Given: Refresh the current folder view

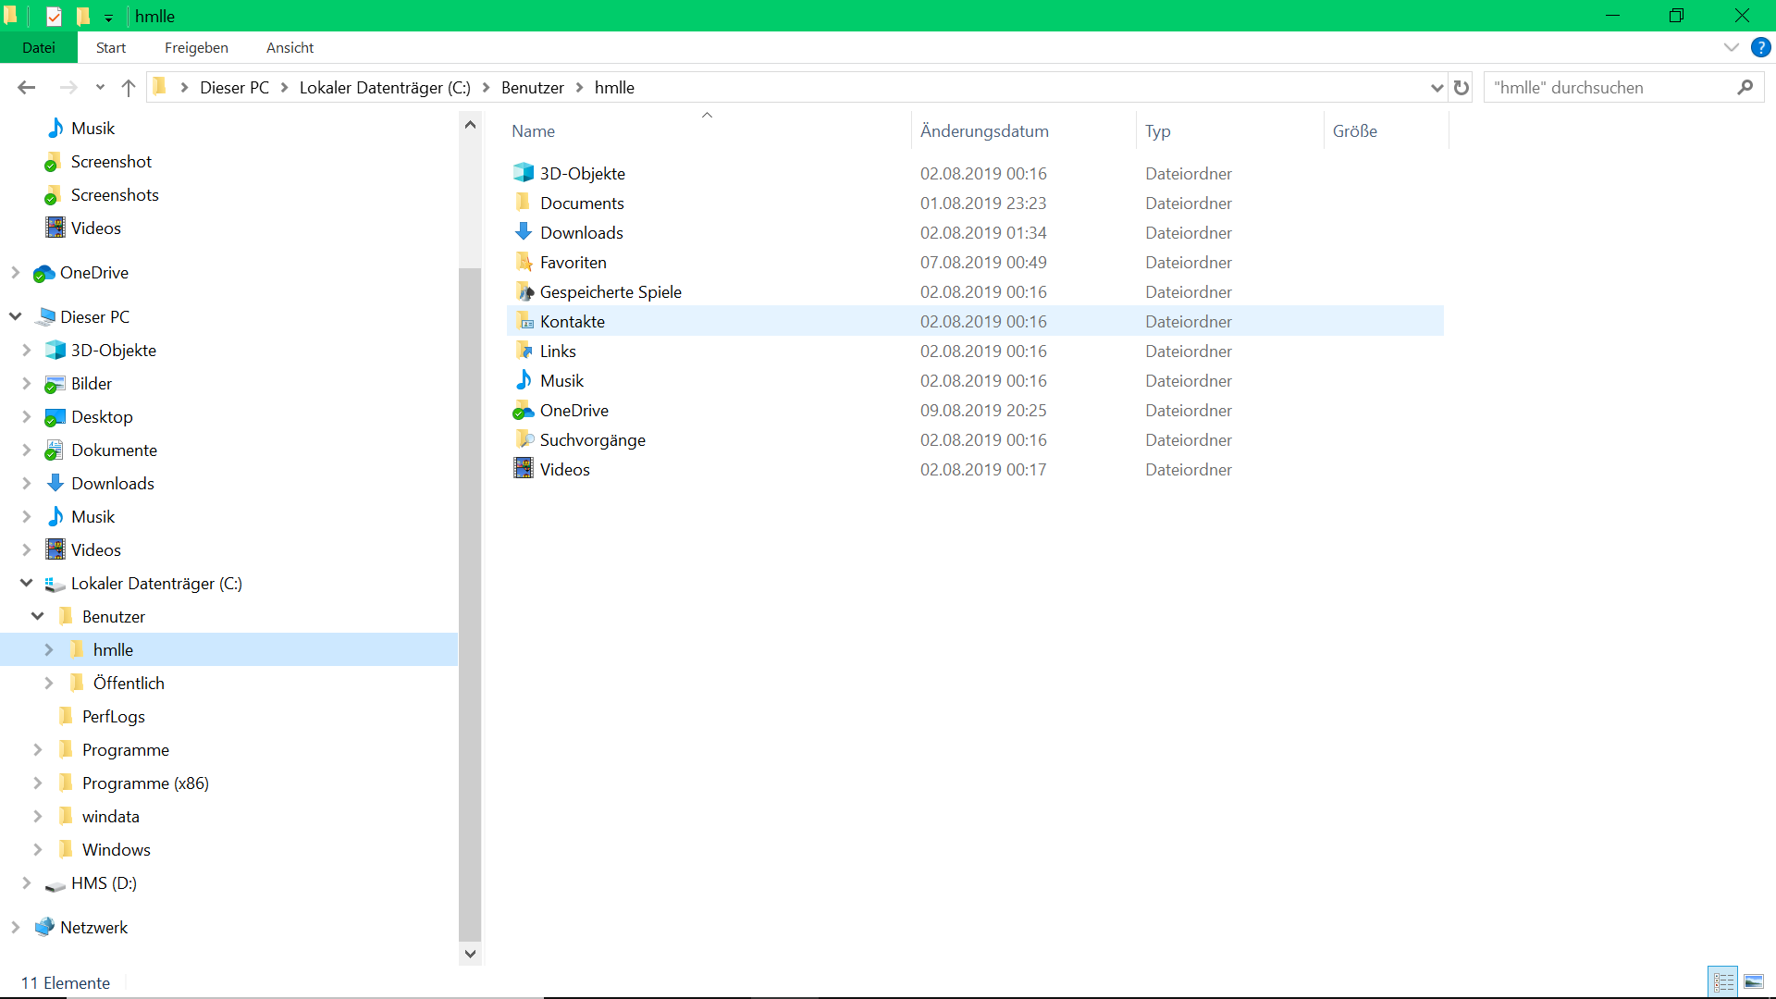Looking at the screenshot, I should click(x=1461, y=87).
